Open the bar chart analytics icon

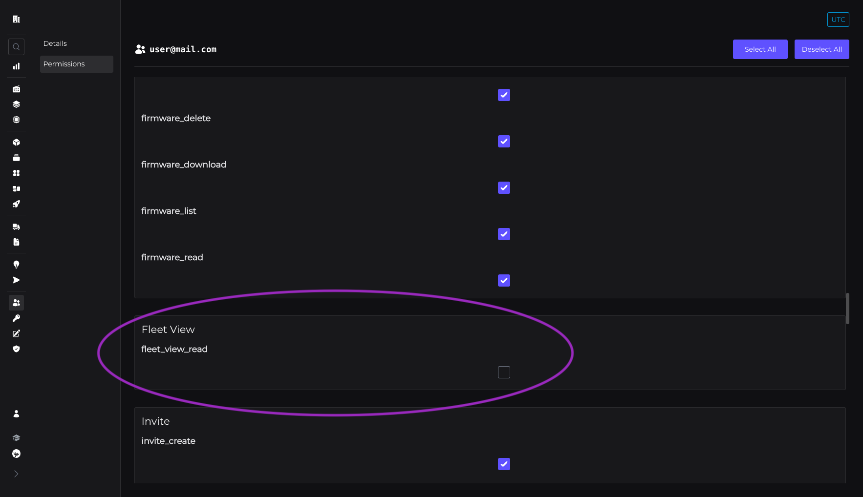[x=16, y=66]
